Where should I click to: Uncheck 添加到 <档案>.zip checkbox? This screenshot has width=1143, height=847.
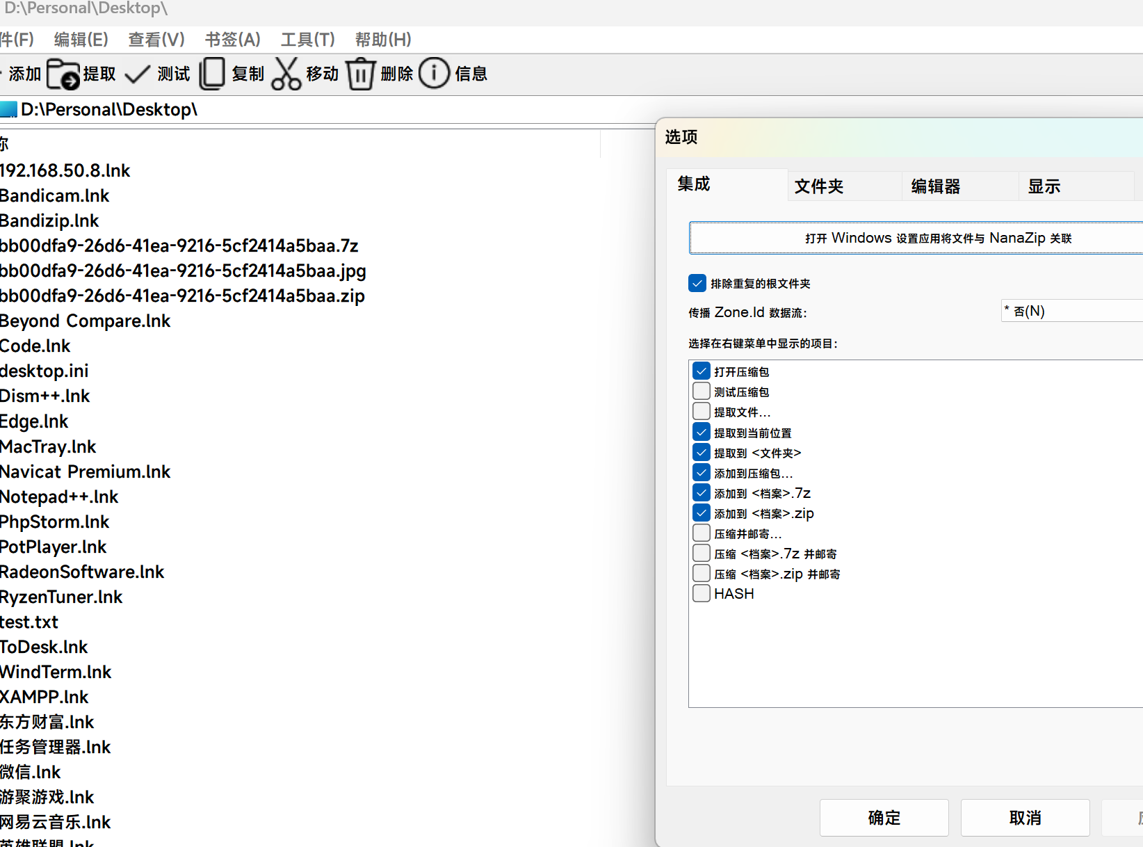702,513
